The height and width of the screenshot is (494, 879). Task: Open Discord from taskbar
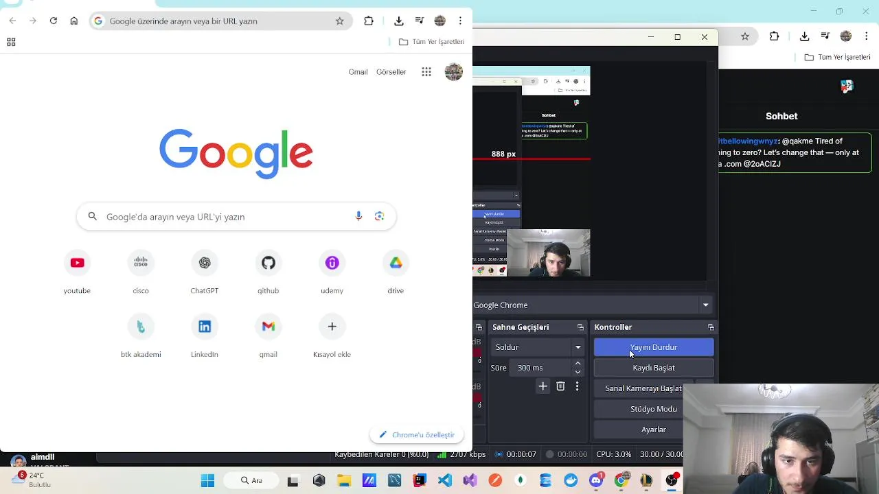tap(596, 480)
